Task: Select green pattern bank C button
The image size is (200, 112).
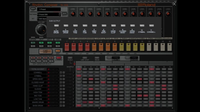Action: [x=49, y=43]
